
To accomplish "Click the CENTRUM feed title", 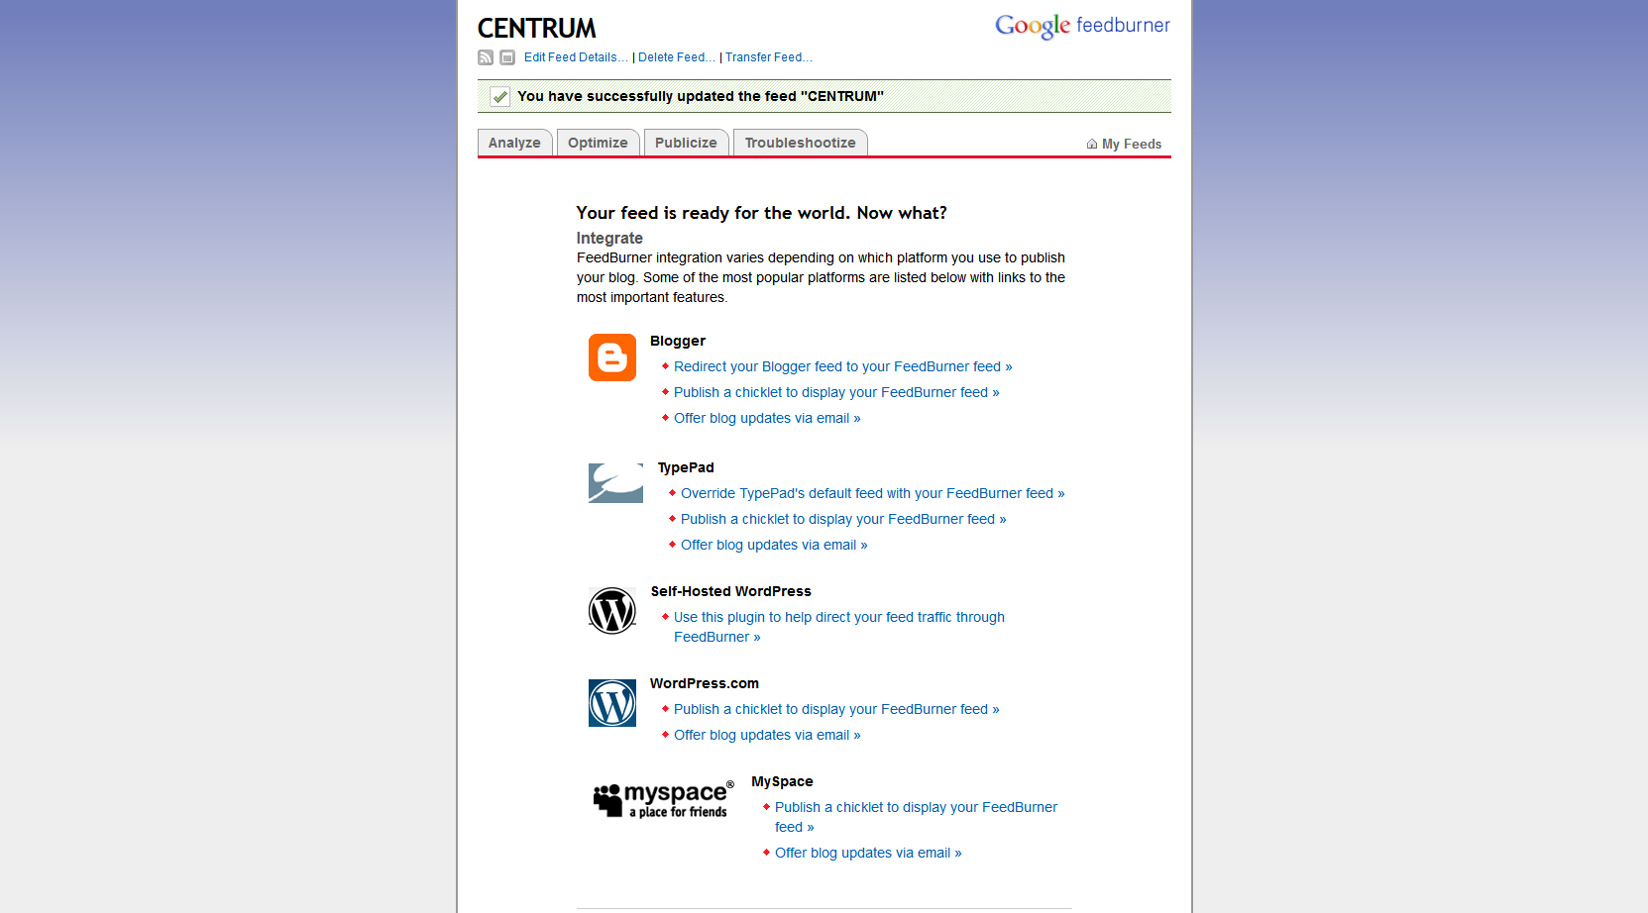I will click(537, 28).
